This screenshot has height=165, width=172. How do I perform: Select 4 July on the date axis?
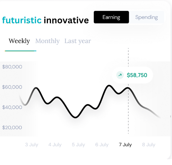click(55, 144)
